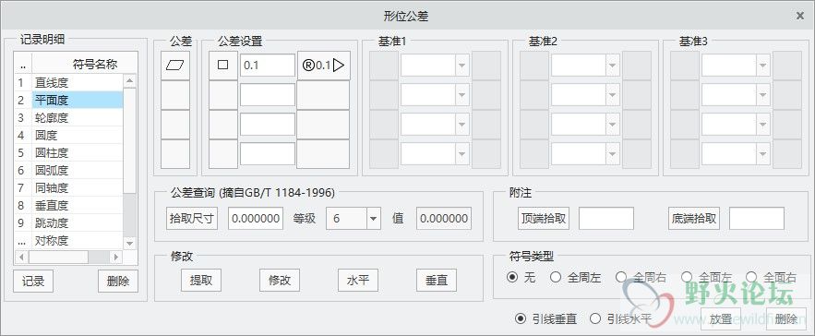Click the 顶端拾取 button
This screenshot has width=815, height=336.
pos(543,219)
